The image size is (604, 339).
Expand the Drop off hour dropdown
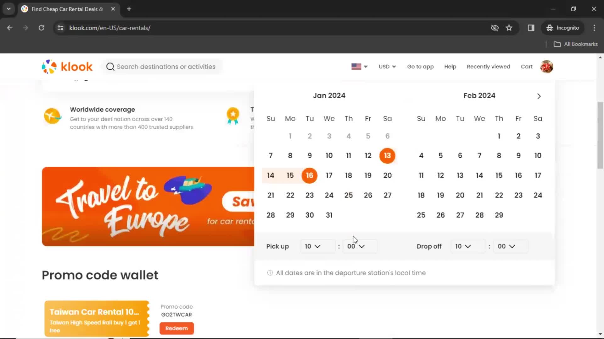coord(462,246)
